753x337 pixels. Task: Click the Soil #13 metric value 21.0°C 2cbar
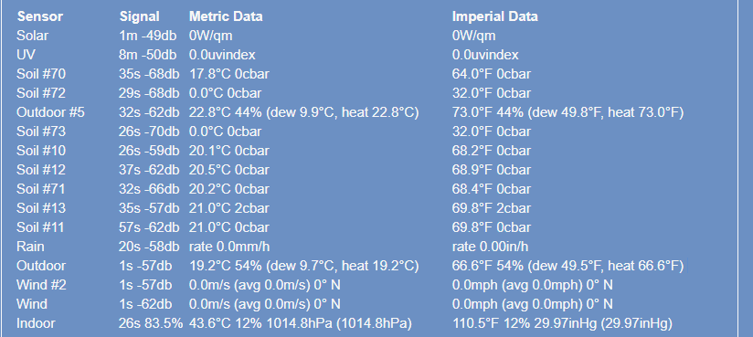[x=229, y=209]
